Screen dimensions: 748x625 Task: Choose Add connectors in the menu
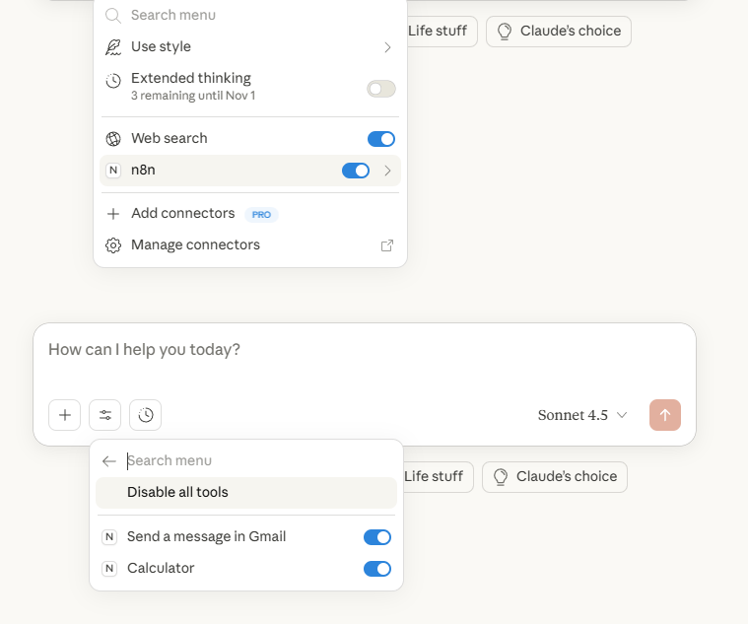coord(182,214)
